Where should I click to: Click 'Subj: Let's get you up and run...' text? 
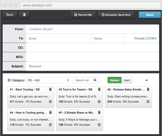(x=30, y=97)
